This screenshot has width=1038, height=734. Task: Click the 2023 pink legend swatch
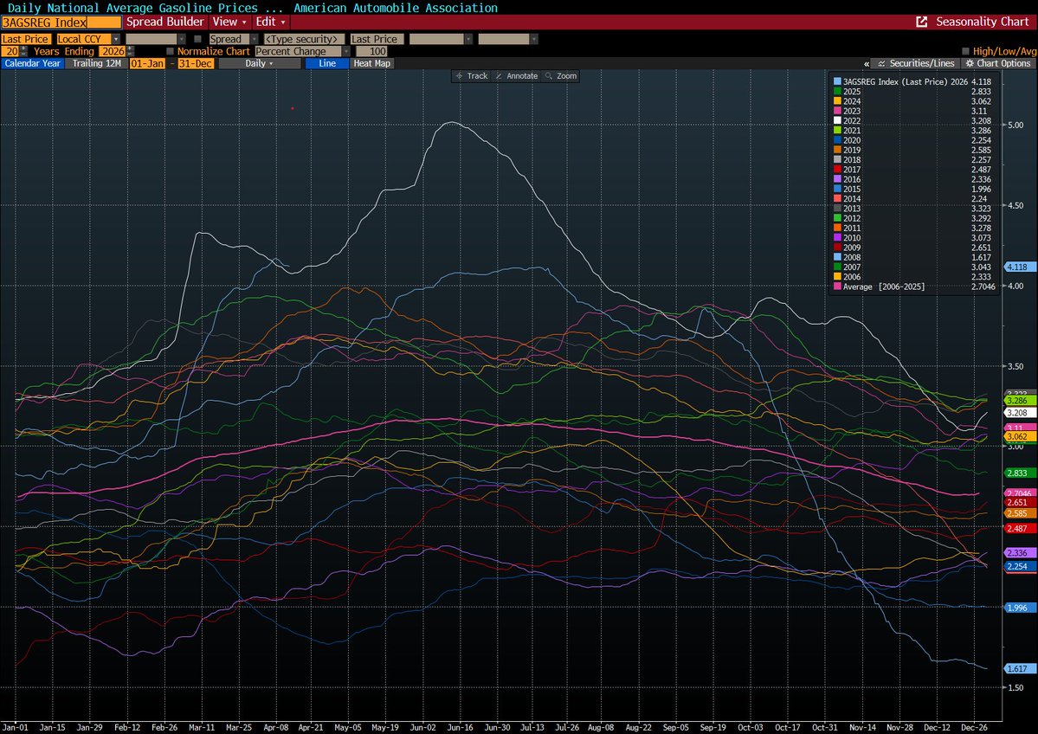(837, 111)
